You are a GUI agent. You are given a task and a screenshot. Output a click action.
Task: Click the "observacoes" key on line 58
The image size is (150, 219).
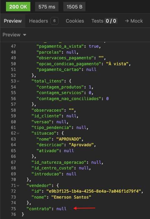coord(48,110)
